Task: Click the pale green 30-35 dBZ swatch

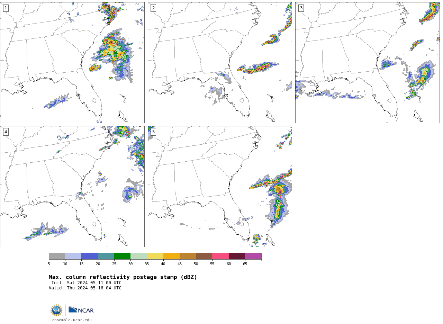Action: point(138,256)
